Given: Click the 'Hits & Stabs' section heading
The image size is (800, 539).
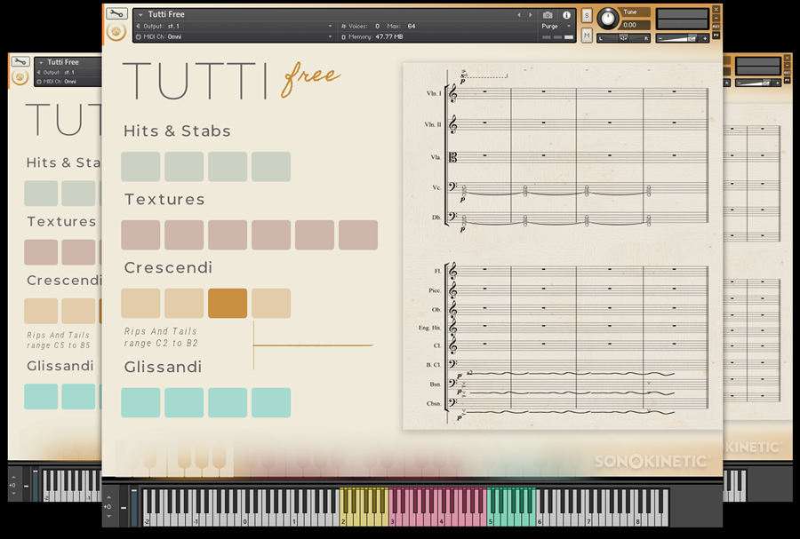Looking at the screenshot, I should [177, 131].
